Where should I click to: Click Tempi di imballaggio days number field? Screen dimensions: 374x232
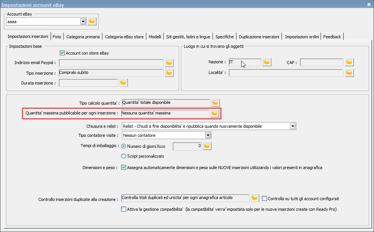(187, 146)
